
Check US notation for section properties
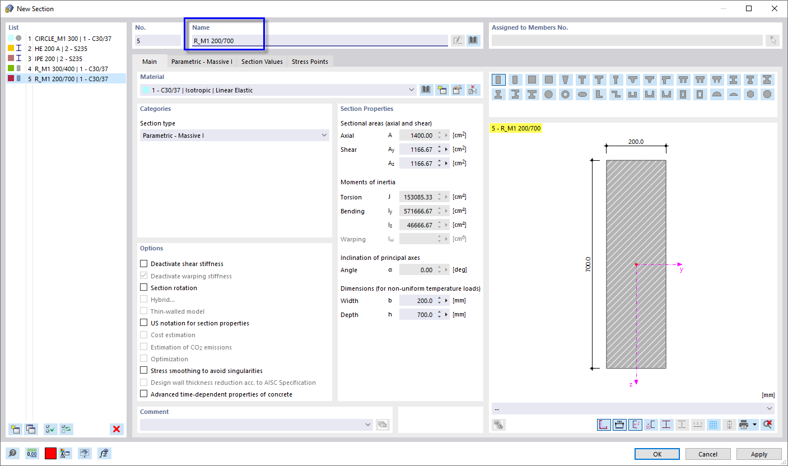(x=144, y=323)
